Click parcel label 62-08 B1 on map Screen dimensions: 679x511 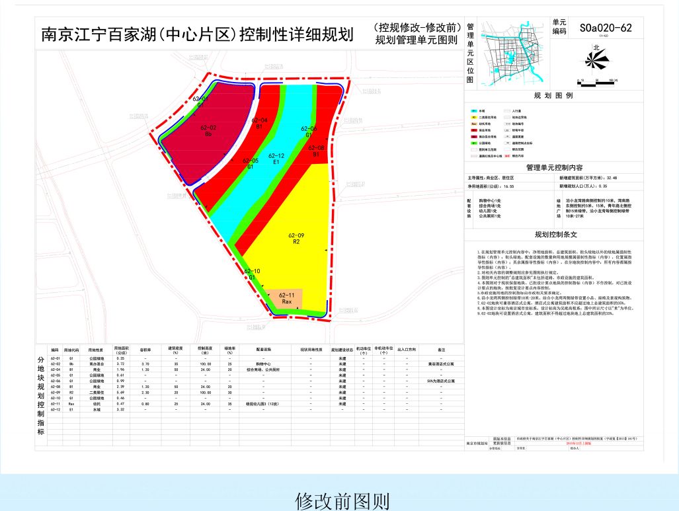316,151
